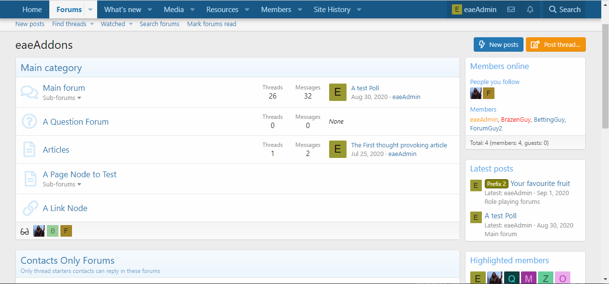Expand Sub-forums under Main forum
609x284 pixels.
pos(62,98)
